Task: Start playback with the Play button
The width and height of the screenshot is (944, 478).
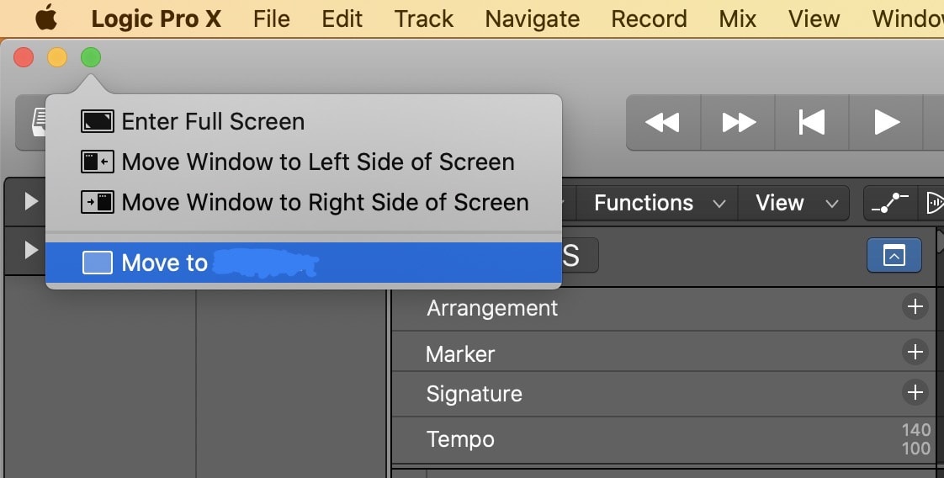Action: 887,123
